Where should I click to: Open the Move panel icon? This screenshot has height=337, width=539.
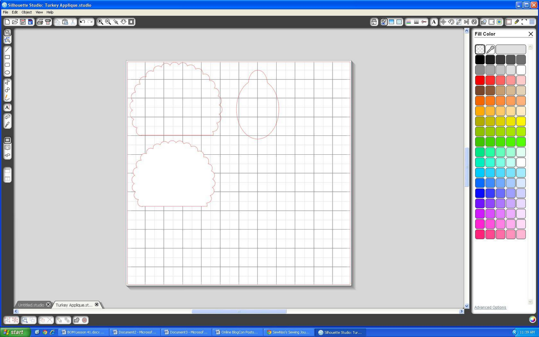(443, 22)
